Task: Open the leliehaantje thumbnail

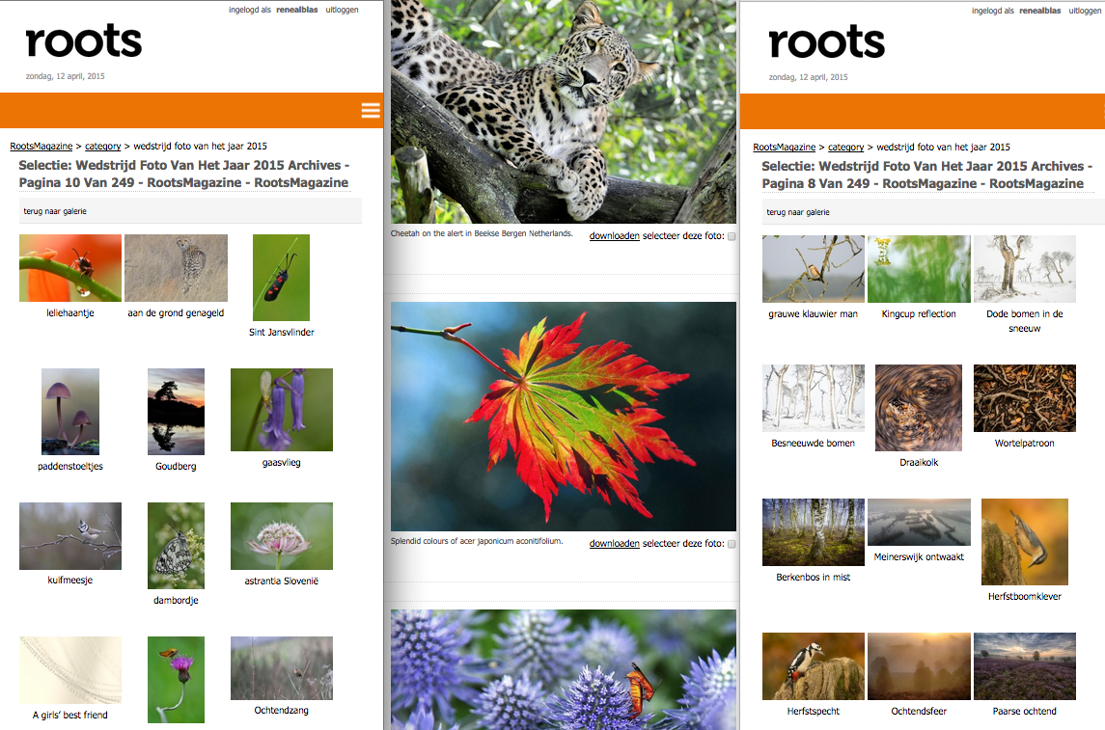Action: [70, 268]
